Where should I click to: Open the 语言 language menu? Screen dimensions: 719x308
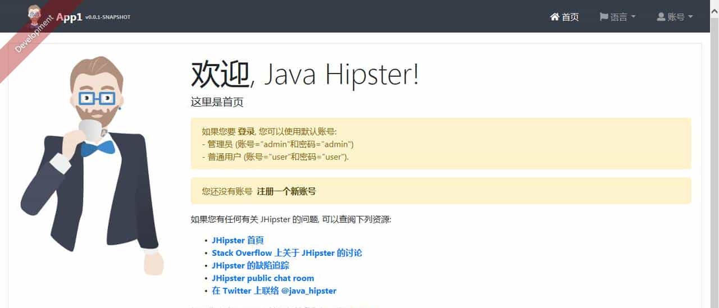tap(618, 17)
